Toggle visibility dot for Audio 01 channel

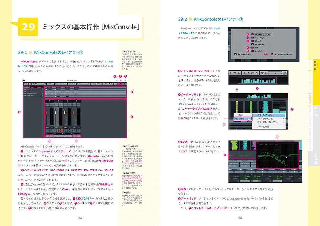coord(25,92)
